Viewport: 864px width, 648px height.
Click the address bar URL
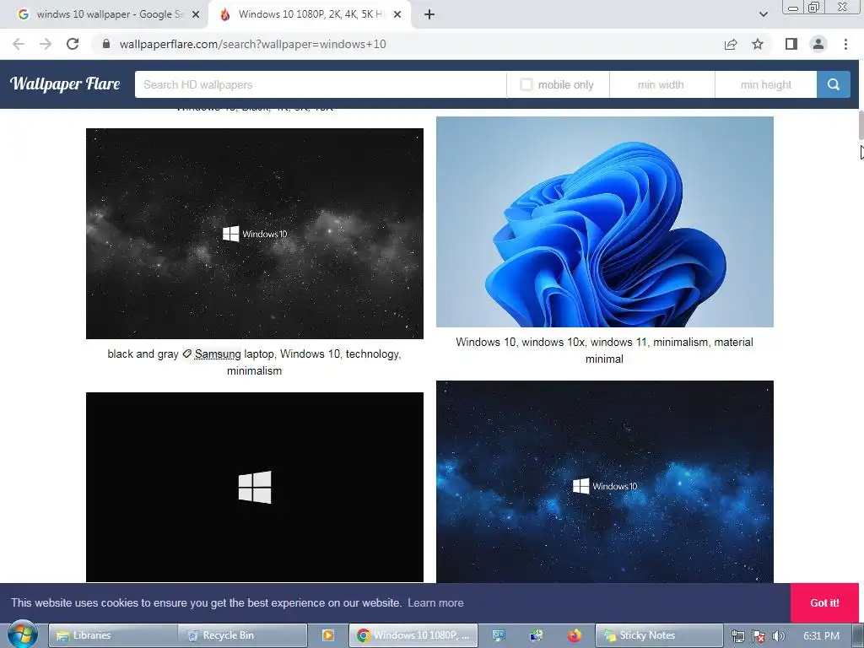[252, 44]
